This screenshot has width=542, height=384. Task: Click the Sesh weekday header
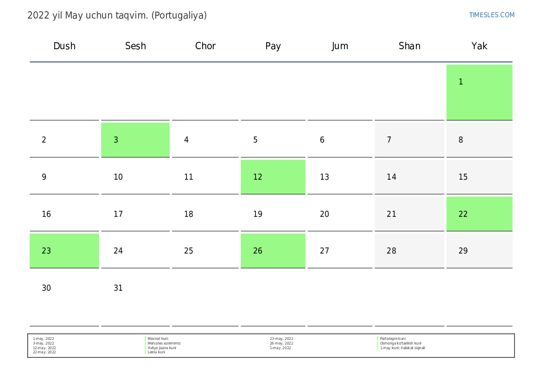[x=135, y=46]
